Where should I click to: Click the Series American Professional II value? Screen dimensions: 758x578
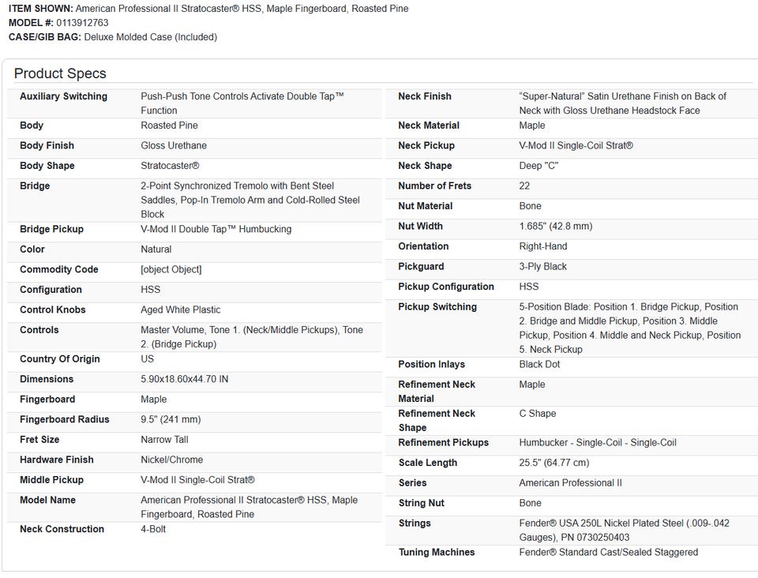tap(570, 482)
